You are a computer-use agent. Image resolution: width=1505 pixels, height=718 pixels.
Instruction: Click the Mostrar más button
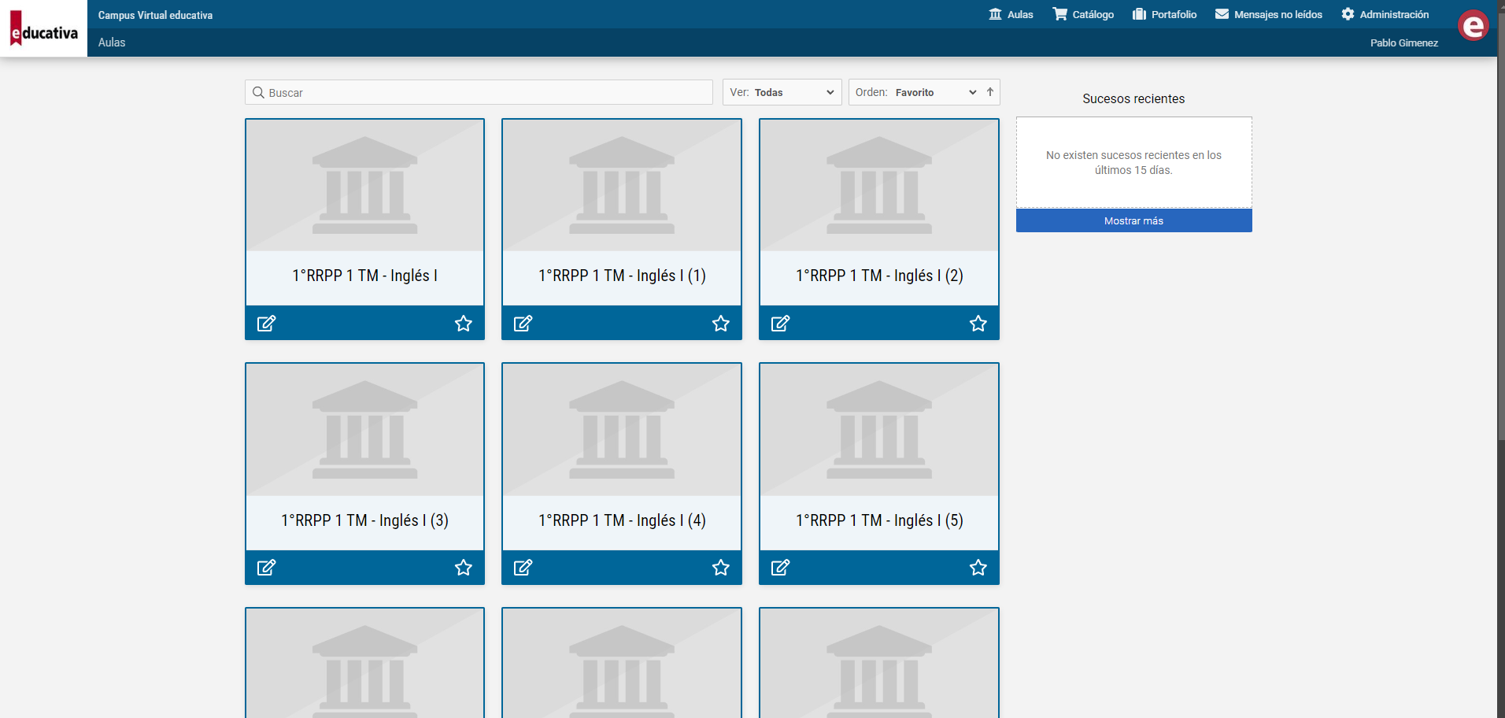point(1134,220)
